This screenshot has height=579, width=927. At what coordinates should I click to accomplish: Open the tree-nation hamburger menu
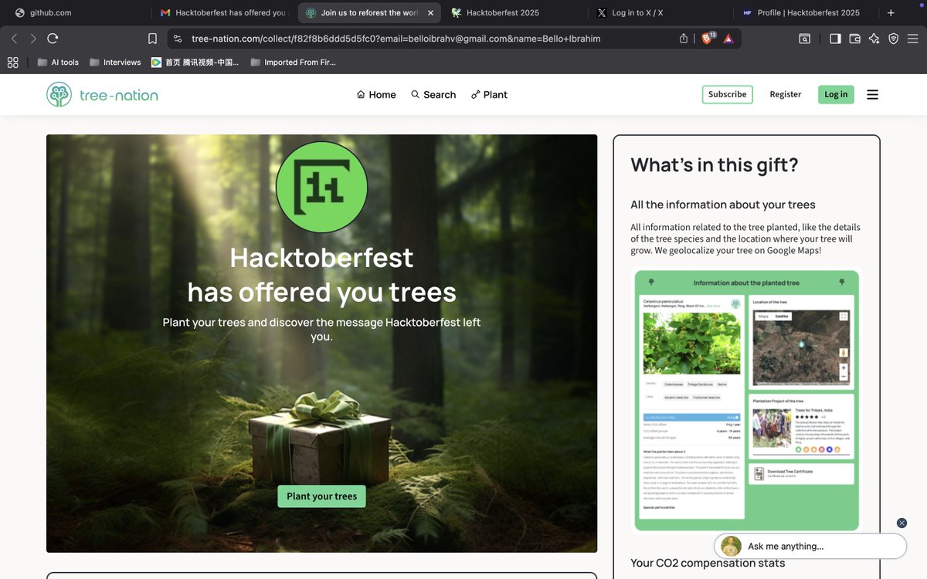point(873,95)
